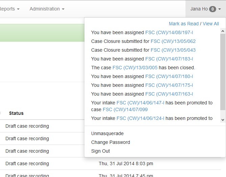The height and width of the screenshot is (177, 226).
Task: Open assigned intake FSC (CW)/14/07/175-I
Action: (x=169, y=85)
